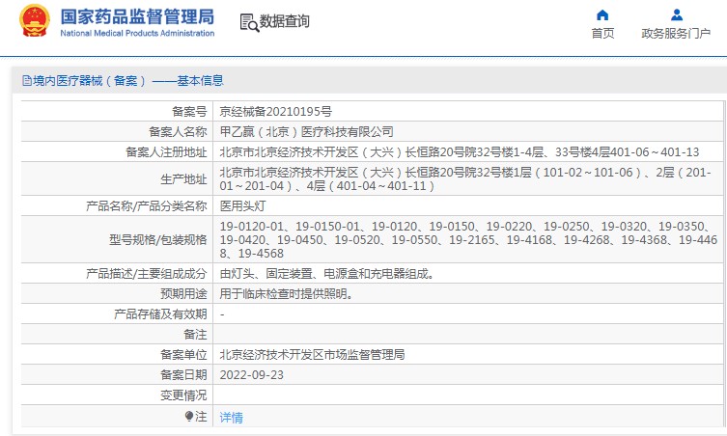Click the 国家药品监督管理局 site title

click(137, 16)
